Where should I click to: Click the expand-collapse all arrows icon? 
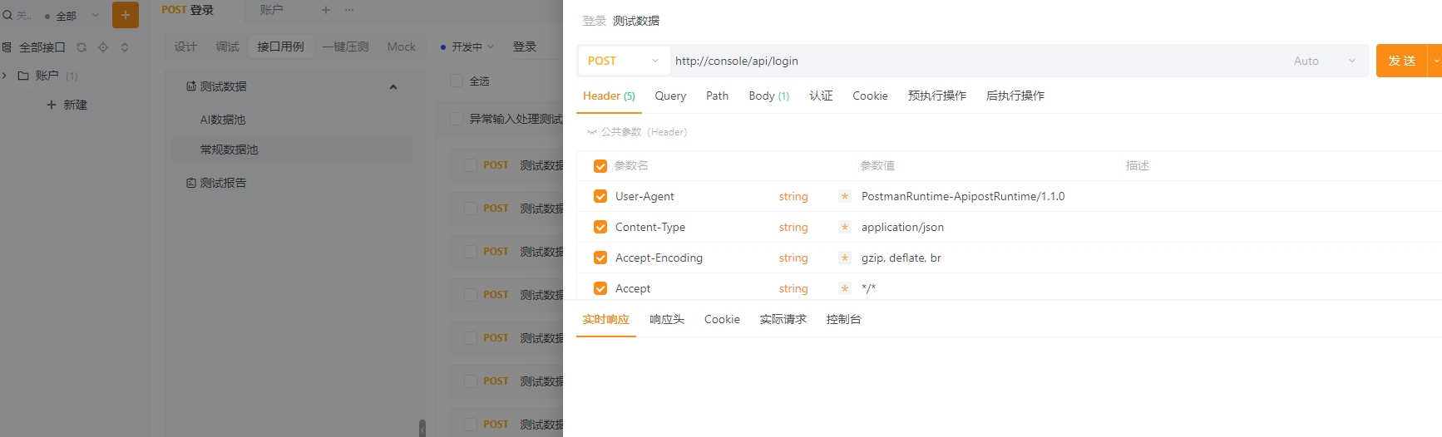125,47
